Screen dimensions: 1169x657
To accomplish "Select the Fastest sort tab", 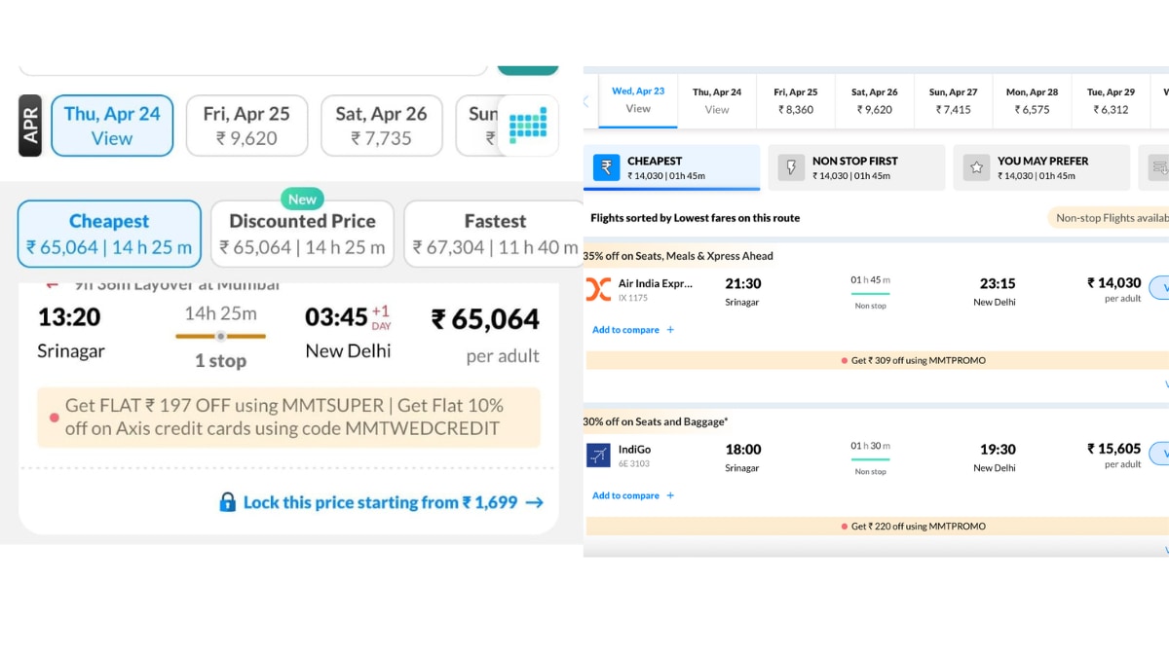I will click(495, 233).
